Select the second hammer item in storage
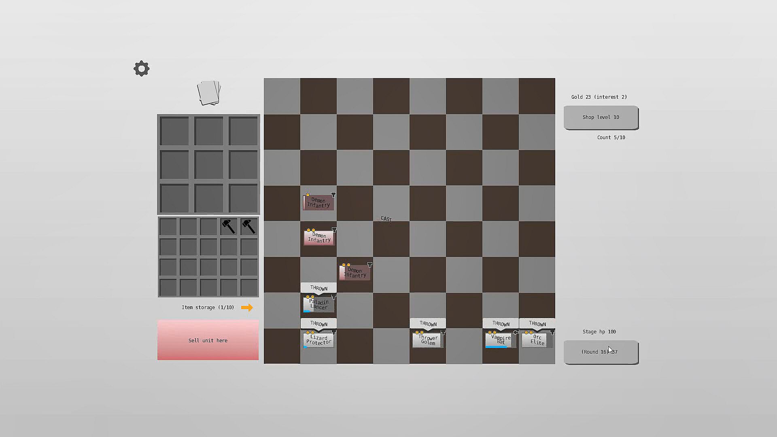This screenshot has width=777, height=437. click(248, 227)
